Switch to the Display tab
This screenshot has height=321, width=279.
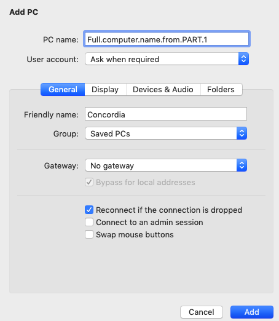(x=105, y=90)
